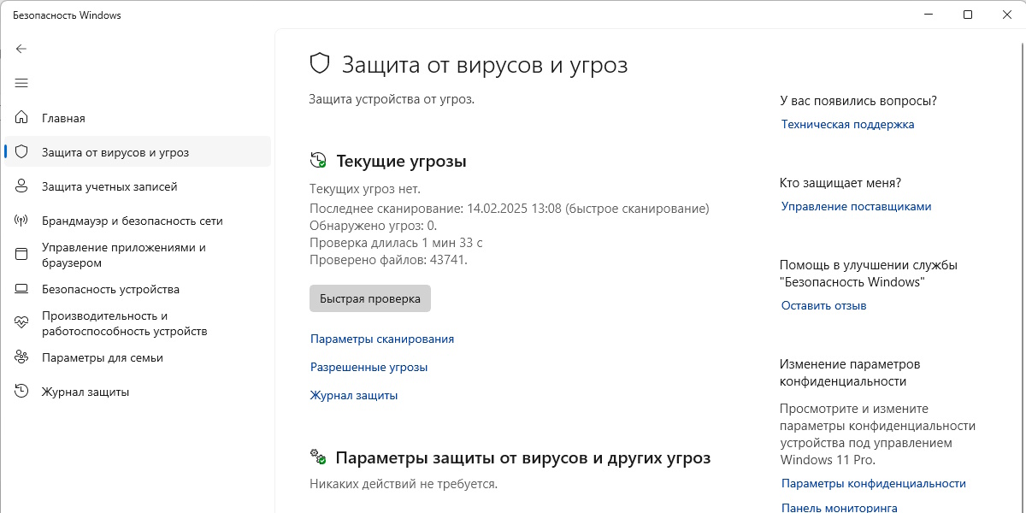Click the Home house icon

[21, 118]
